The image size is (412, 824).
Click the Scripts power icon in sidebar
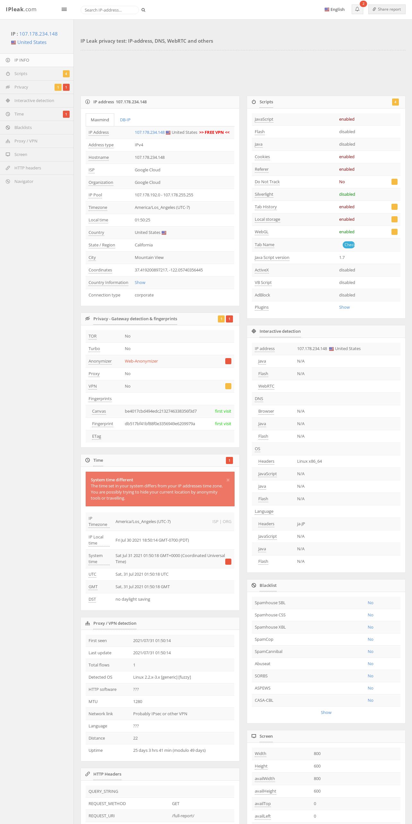click(8, 73)
